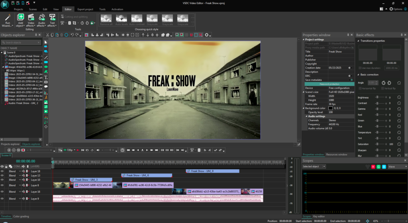Viewport: 408px width, 223px height.
Task: Collapse the Transitions properties section
Action: click(358, 41)
